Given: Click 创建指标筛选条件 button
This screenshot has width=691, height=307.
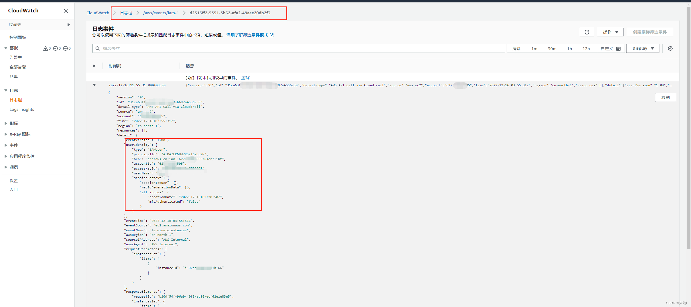Looking at the screenshot, I should pyautogui.click(x=650, y=32).
